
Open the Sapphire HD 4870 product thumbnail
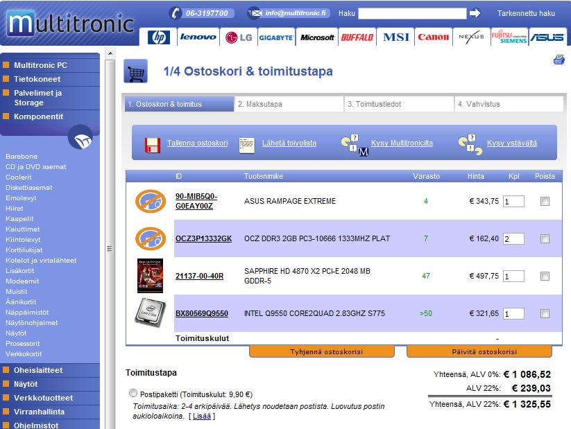(x=150, y=276)
